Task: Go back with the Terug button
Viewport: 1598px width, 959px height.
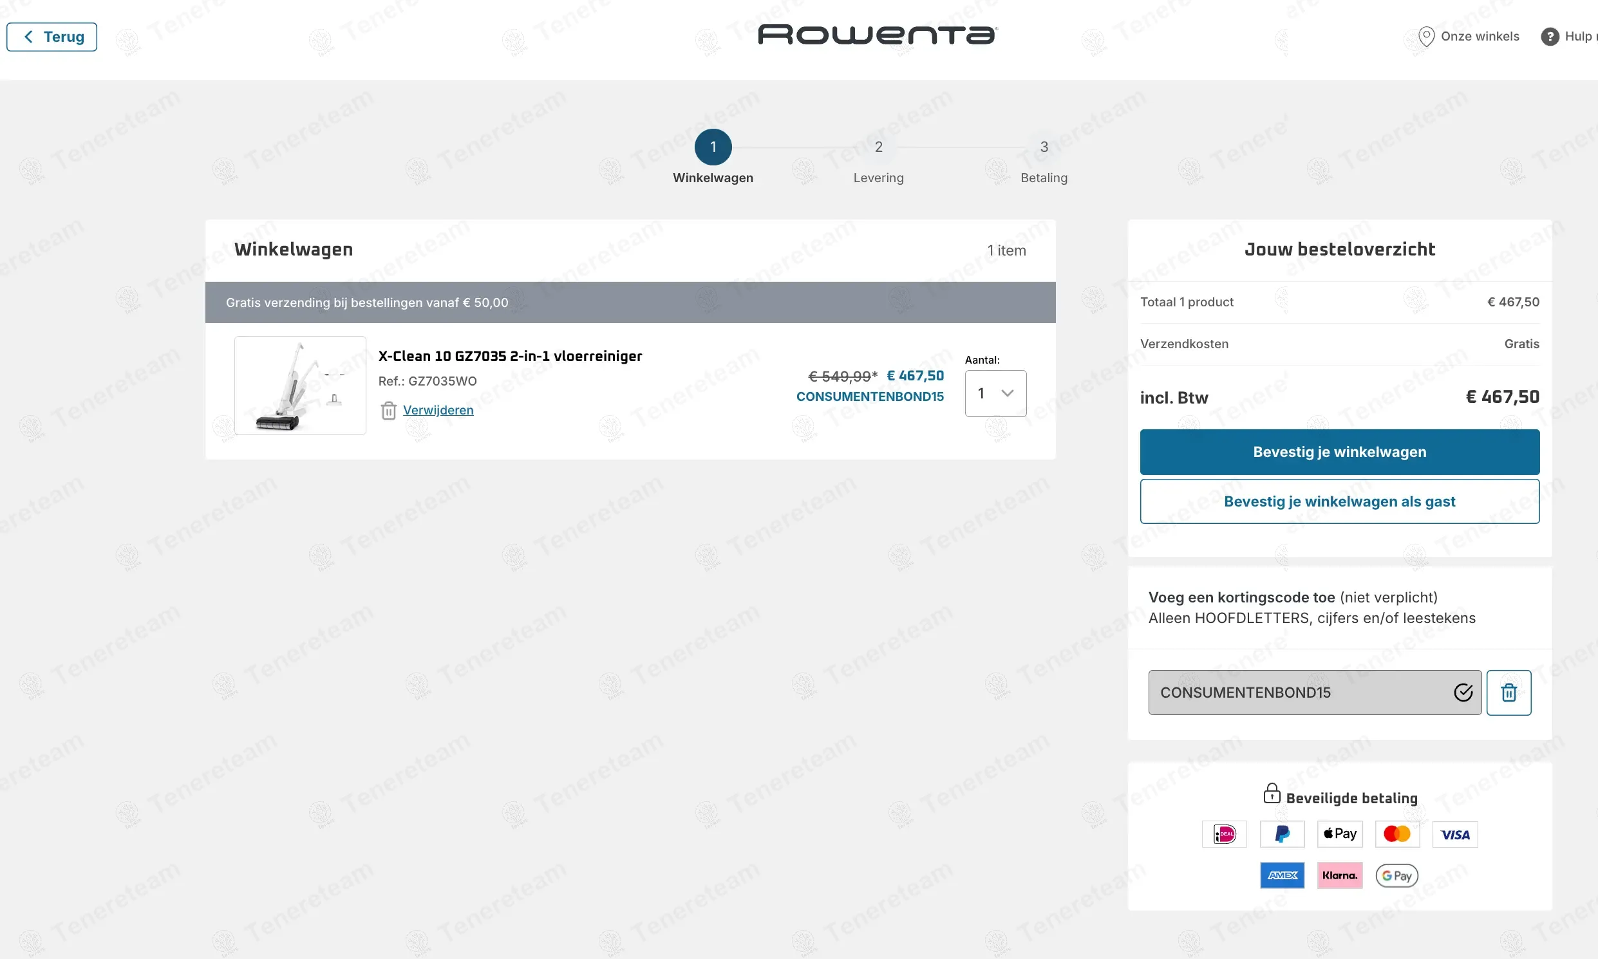Action: click(x=52, y=37)
